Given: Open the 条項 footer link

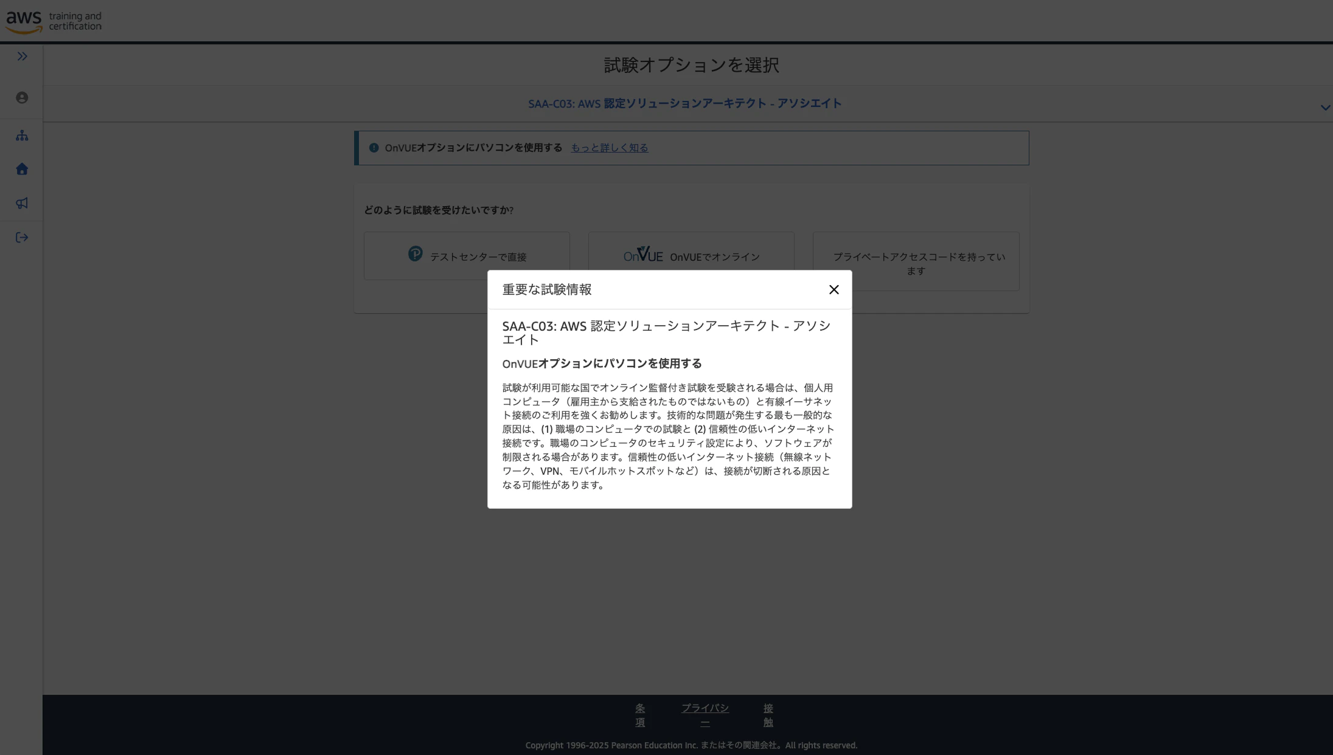Looking at the screenshot, I should (640, 715).
